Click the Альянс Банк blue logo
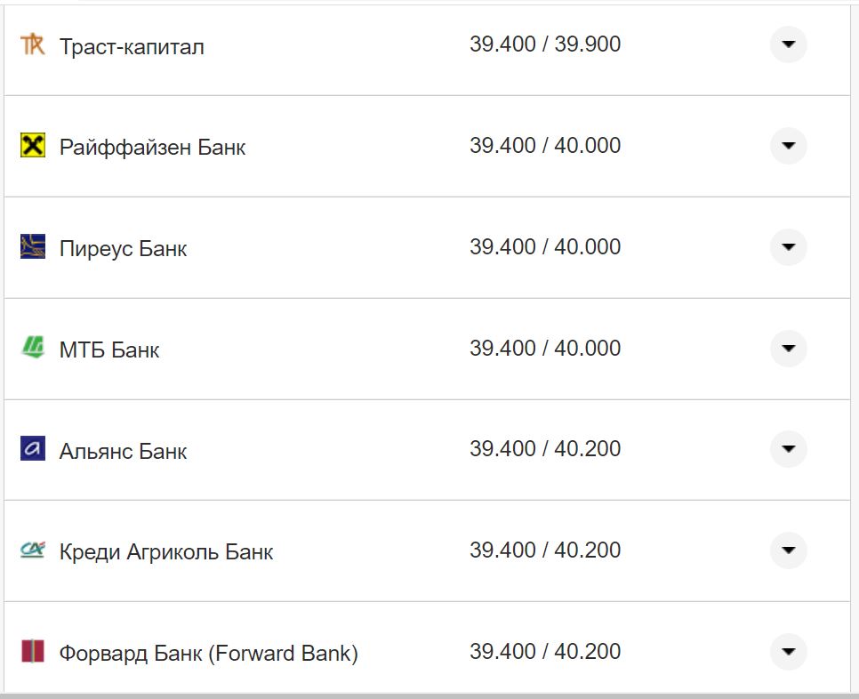Viewport: 859px width, 699px height. [32, 448]
